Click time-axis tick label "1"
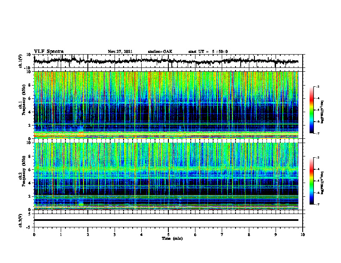Screen dimensions: 341x263 click(x=61, y=235)
